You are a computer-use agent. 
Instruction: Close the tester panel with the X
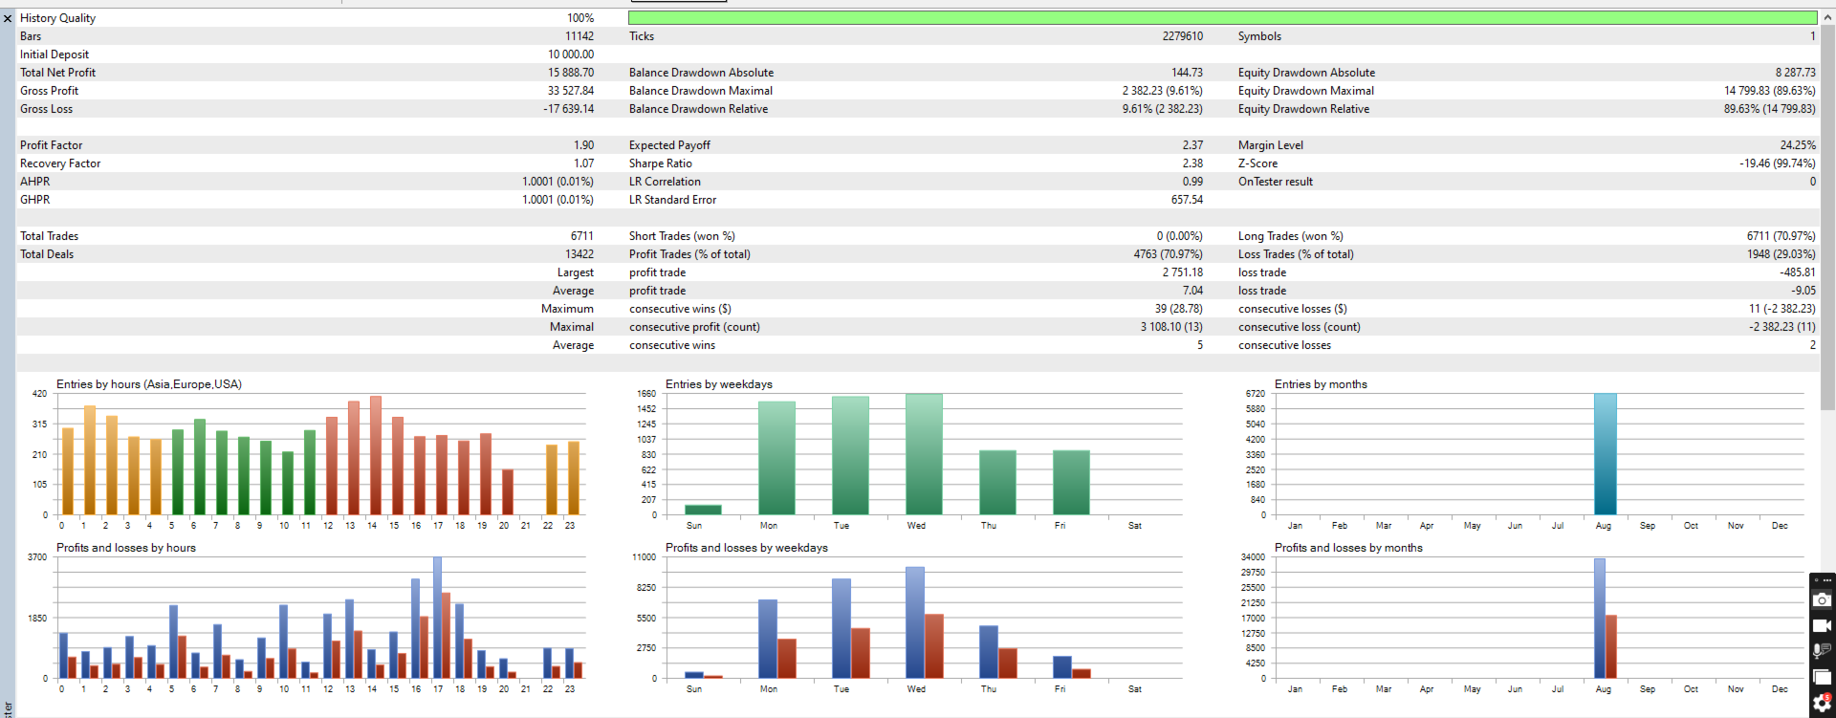coord(8,18)
